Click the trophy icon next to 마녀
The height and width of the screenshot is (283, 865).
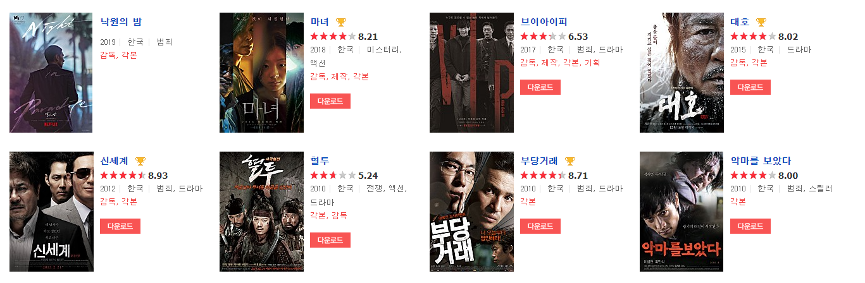tap(341, 22)
